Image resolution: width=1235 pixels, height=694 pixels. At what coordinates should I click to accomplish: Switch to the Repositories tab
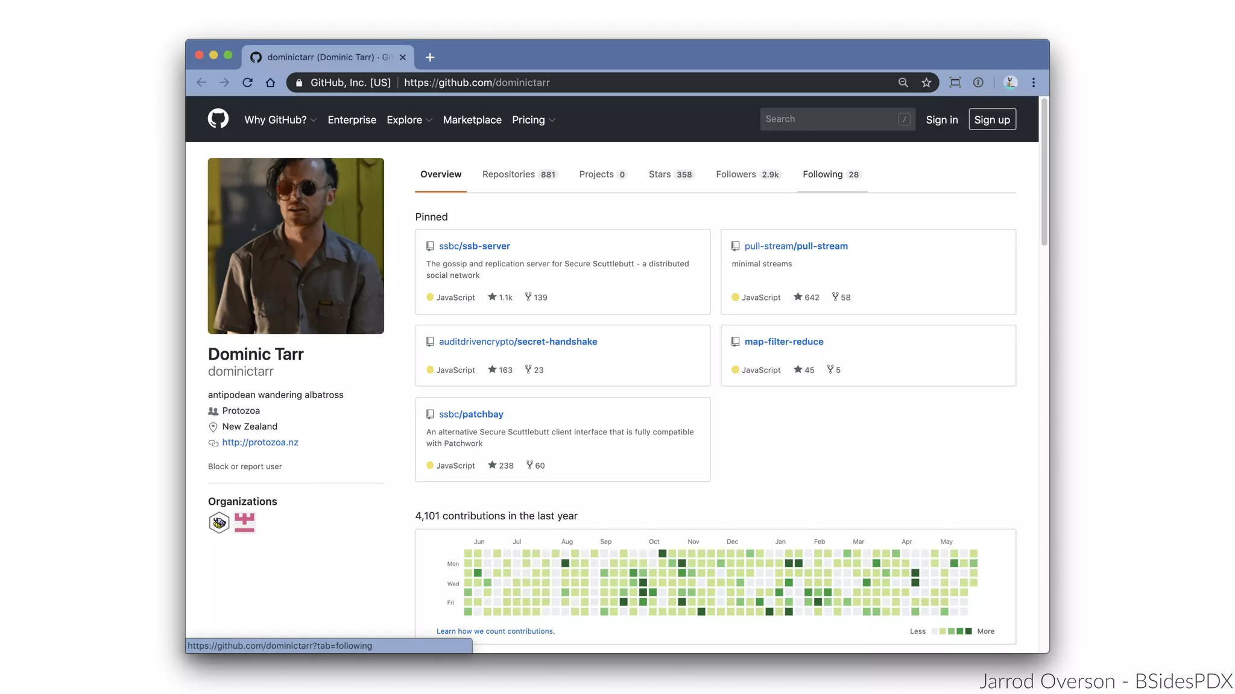tap(519, 174)
